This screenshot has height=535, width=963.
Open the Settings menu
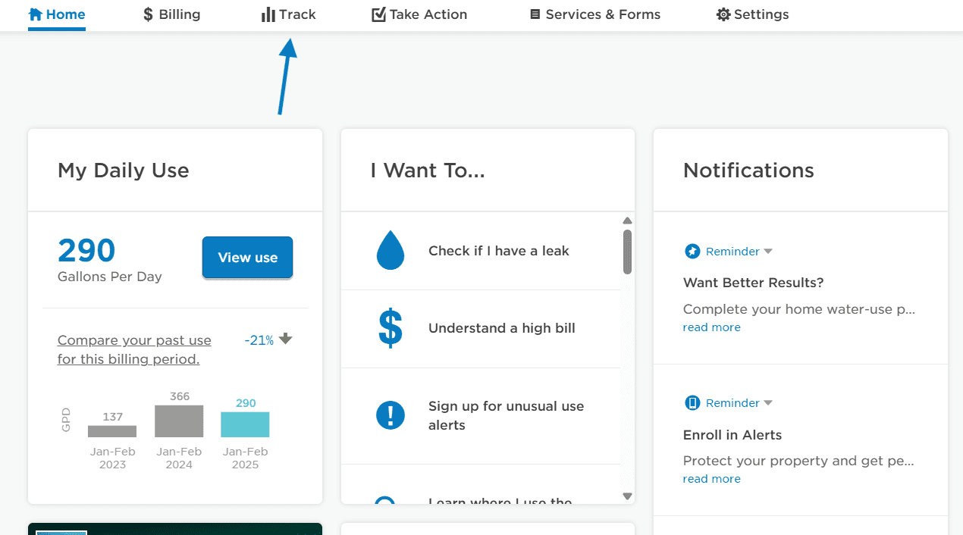pyautogui.click(x=753, y=14)
